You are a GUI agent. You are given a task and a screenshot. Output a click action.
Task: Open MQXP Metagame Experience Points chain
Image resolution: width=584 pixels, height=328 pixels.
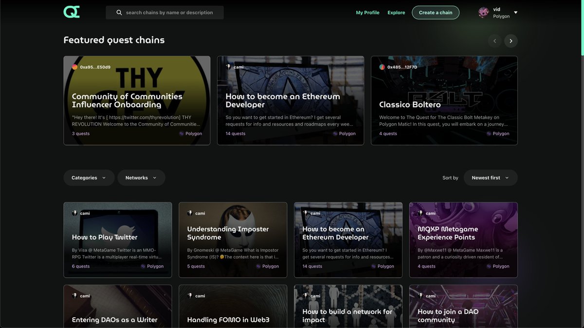[463, 240]
